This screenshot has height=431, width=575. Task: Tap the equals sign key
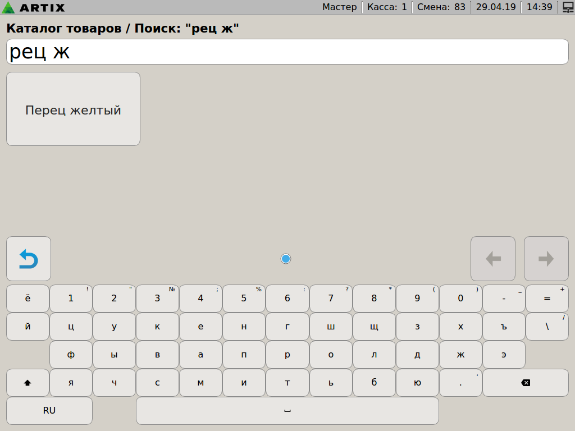[547, 299]
